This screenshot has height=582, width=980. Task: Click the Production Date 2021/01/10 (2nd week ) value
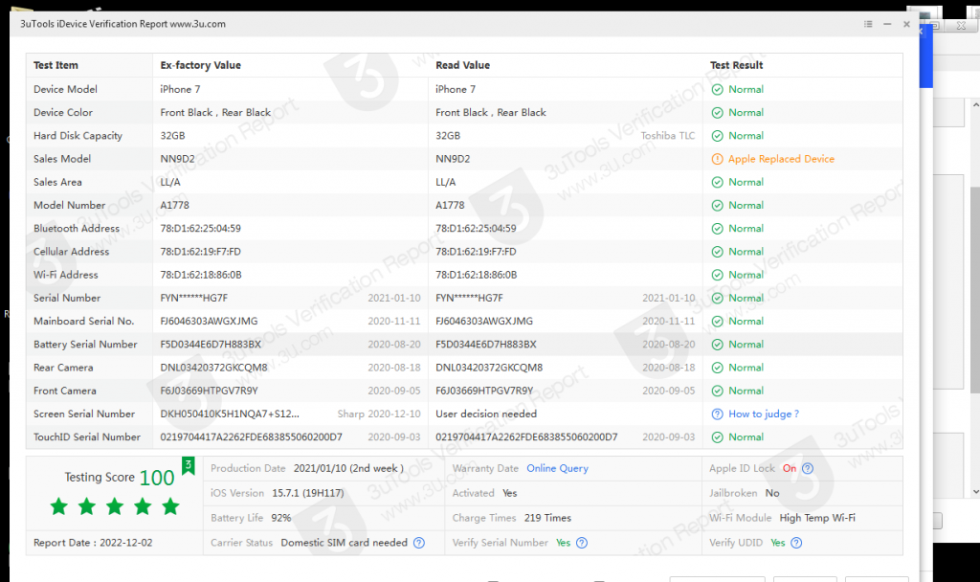tap(348, 468)
